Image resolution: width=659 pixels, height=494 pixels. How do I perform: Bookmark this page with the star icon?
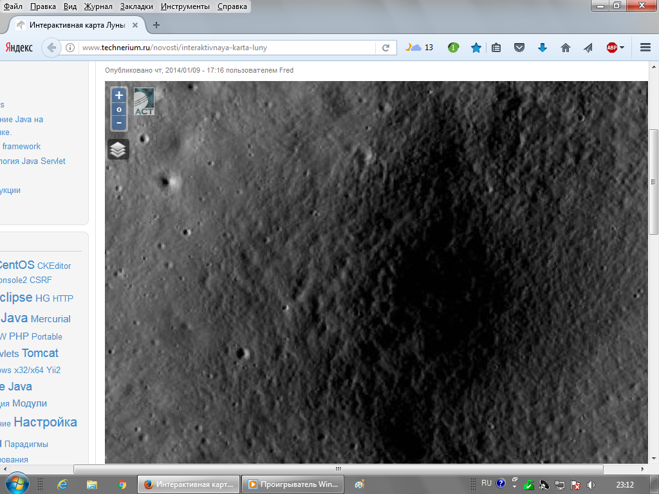pyautogui.click(x=476, y=48)
